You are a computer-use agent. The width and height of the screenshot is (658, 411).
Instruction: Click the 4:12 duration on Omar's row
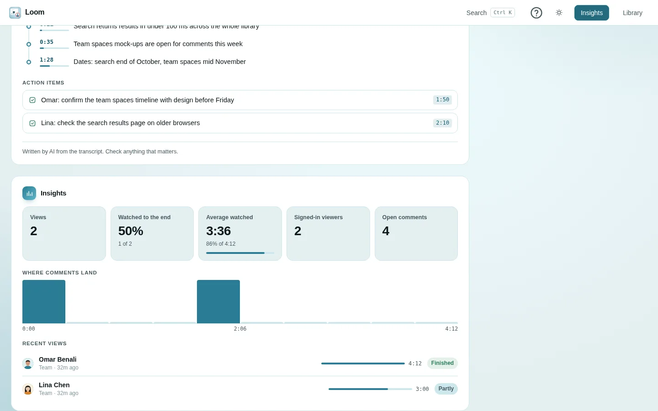click(415, 364)
